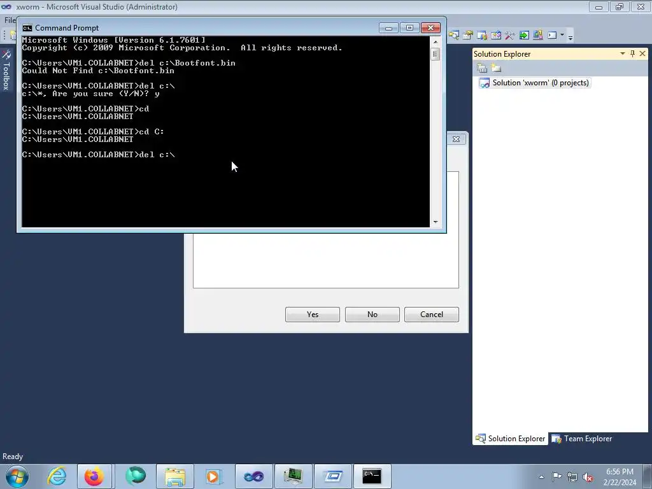Click the blue window application taskbar icon

[x=333, y=476]
